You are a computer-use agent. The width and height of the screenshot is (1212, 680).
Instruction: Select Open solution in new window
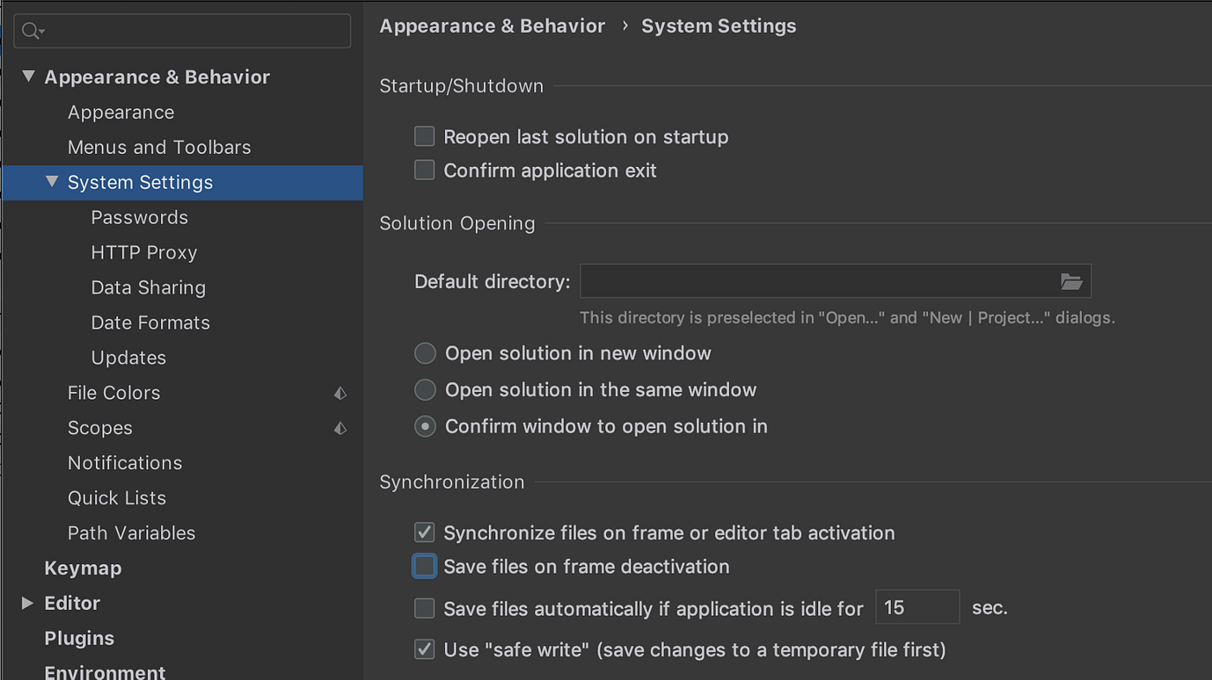coord(425,354)
